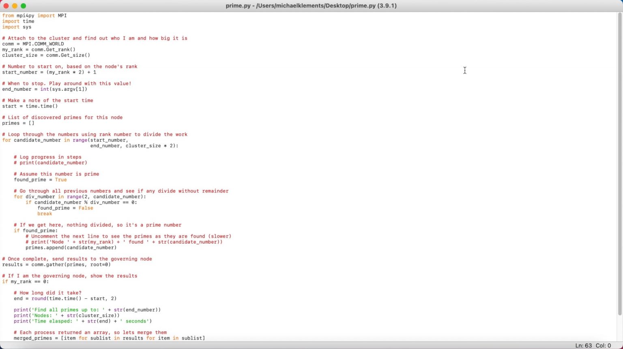Click 'primes.append(candidate_number)' line
This screenshot has width=623, height=349.
pos(71,248)
